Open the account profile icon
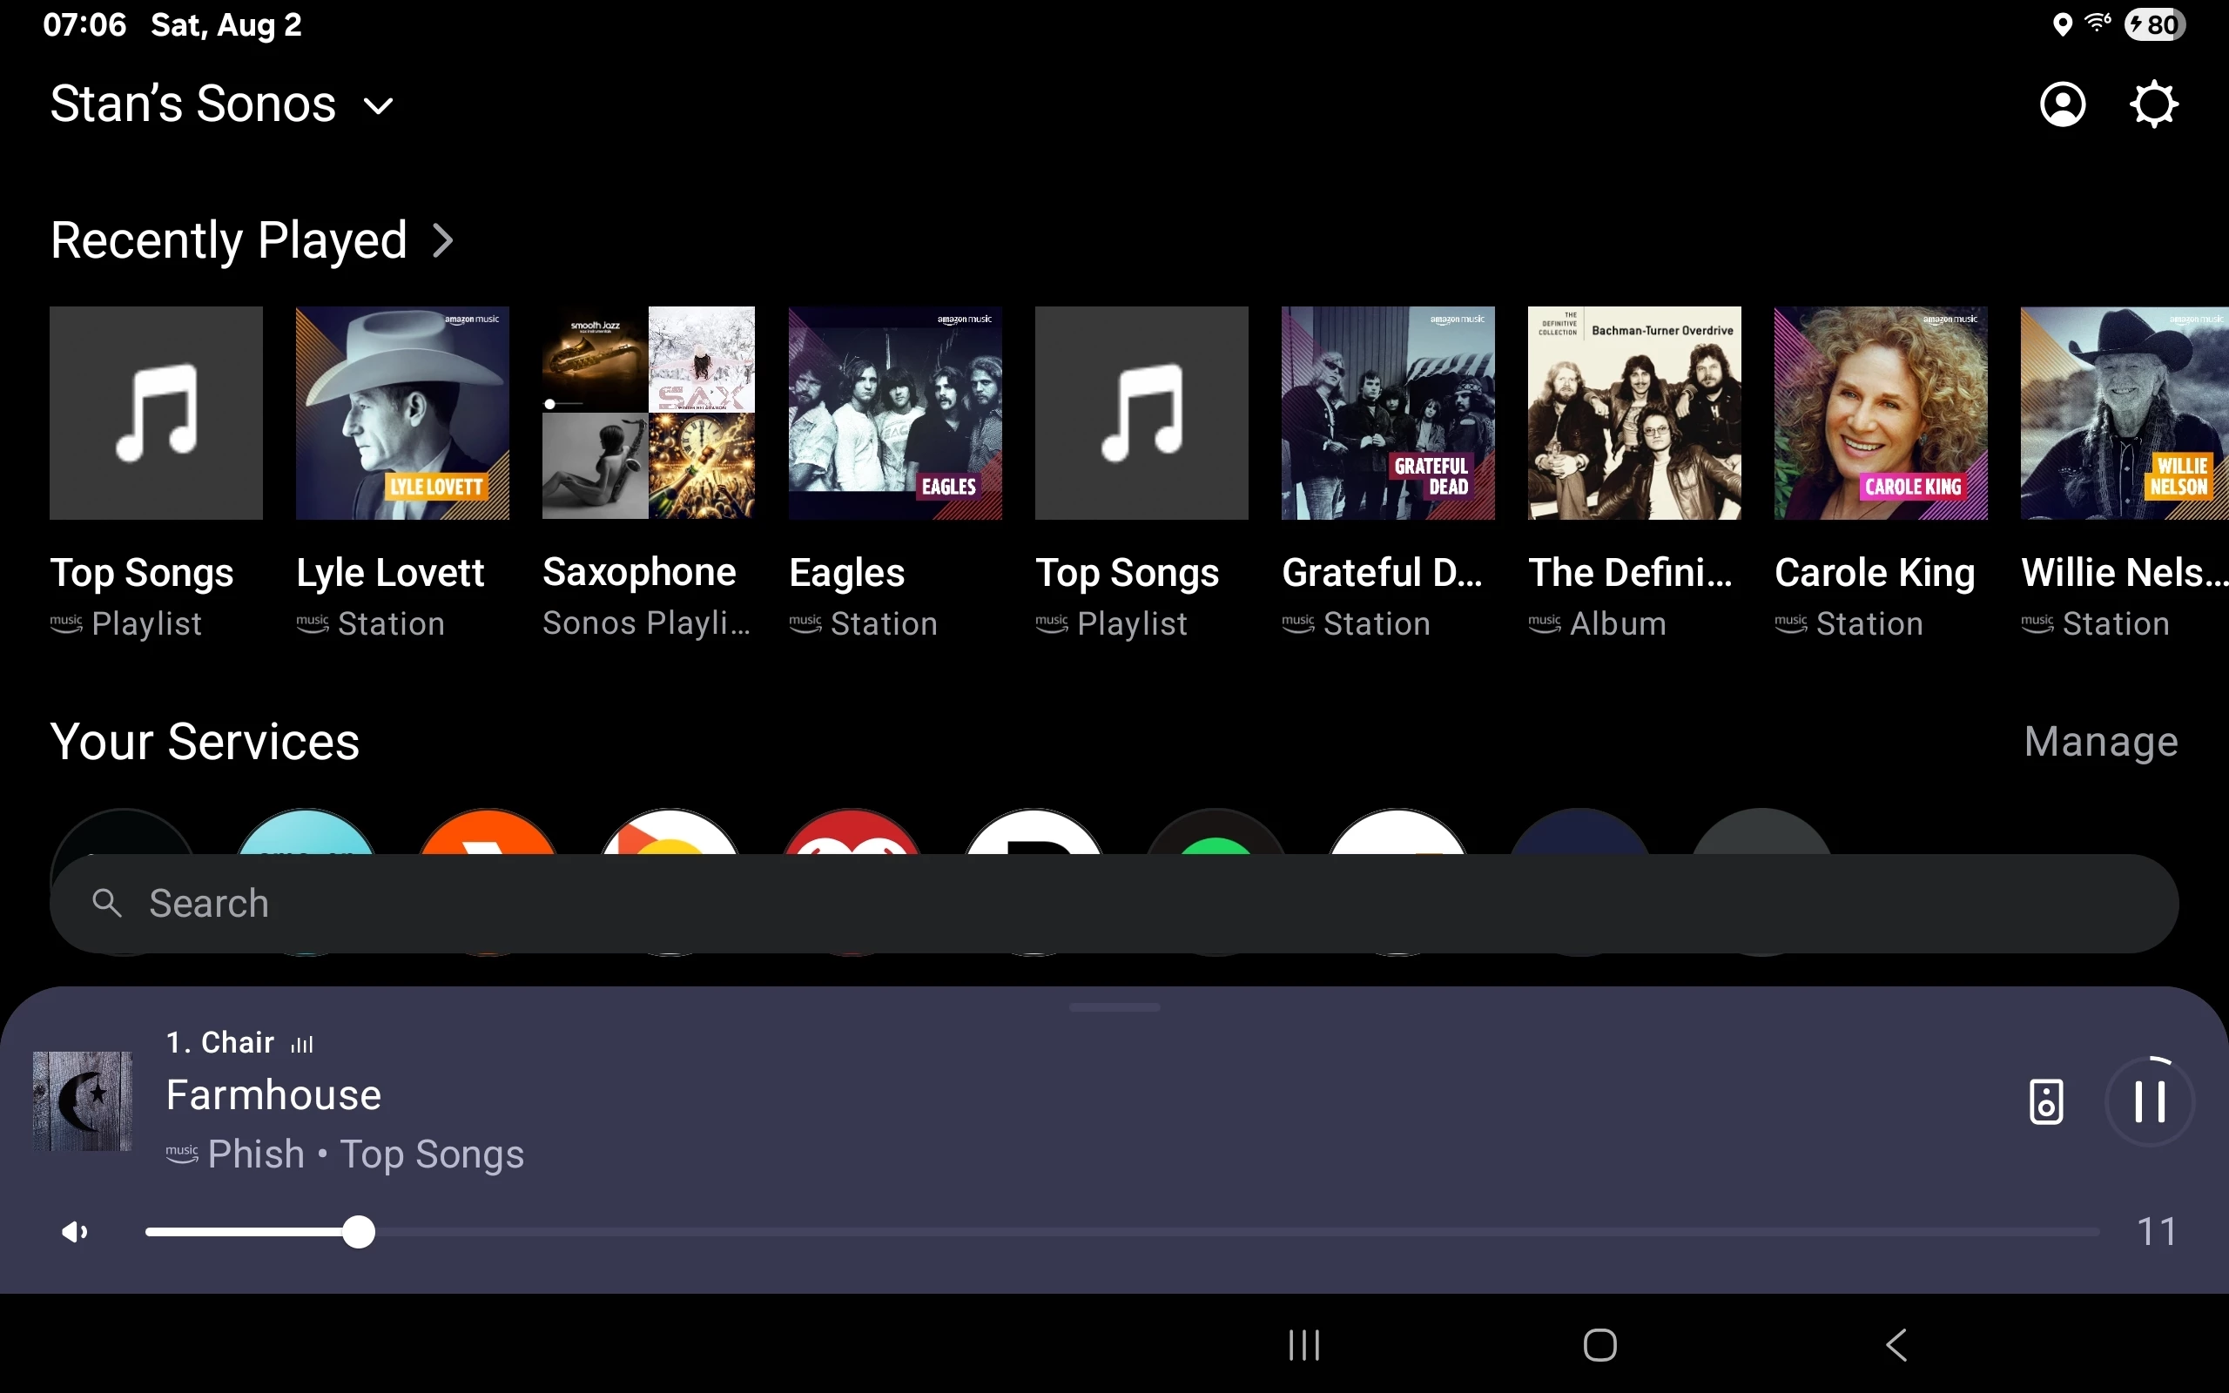Image resolution: width=2229 pixels, height=1393 pixels. 2063,104
